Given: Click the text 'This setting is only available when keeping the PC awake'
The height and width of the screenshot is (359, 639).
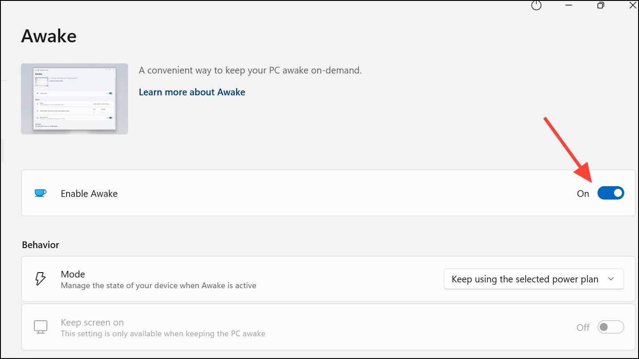Looking at the screenshot, I should [163, 334].
